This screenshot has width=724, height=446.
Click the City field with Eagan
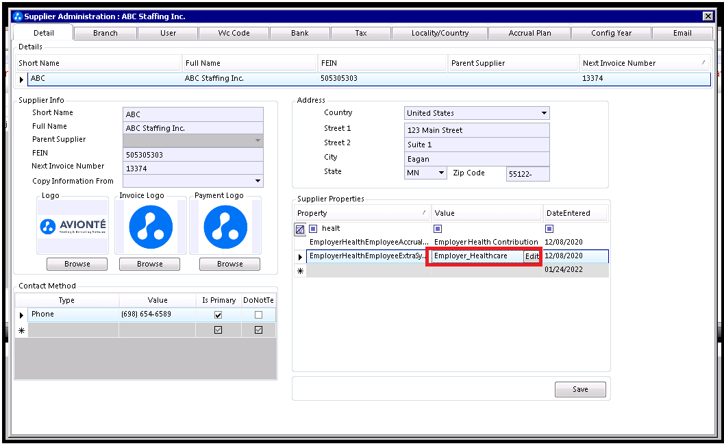pos(477,159)
